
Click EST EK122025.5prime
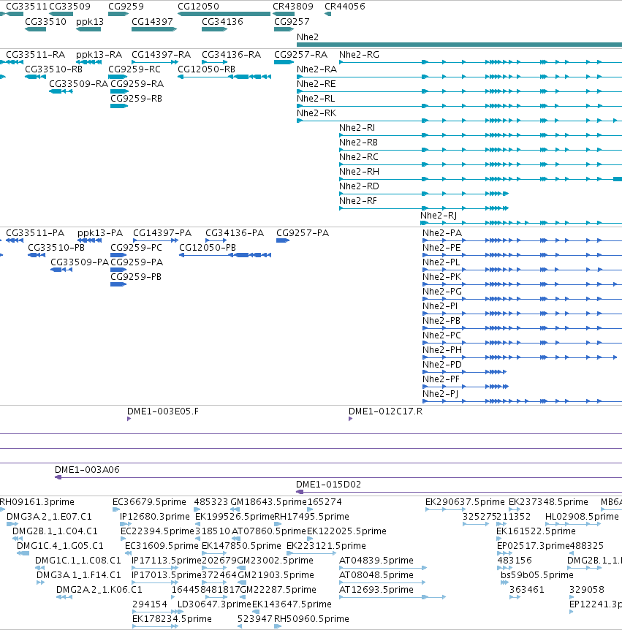point(346,531)
